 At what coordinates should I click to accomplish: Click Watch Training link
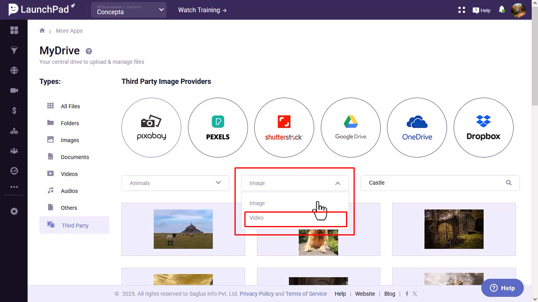click(202, 10)
